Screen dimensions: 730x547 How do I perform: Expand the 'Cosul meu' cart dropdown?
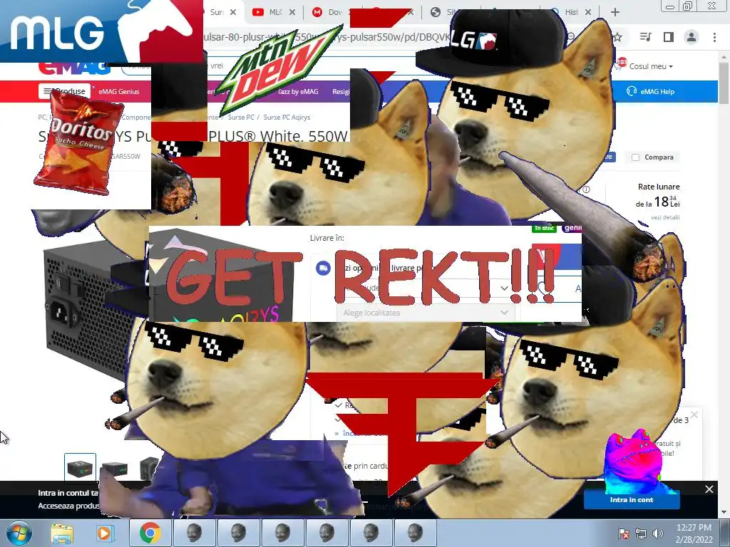coord(651,66)
